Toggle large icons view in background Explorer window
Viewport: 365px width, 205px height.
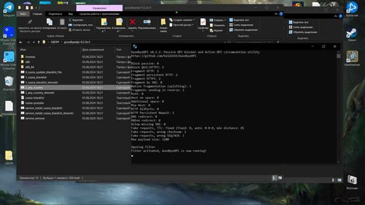click(x=339, y=180)
